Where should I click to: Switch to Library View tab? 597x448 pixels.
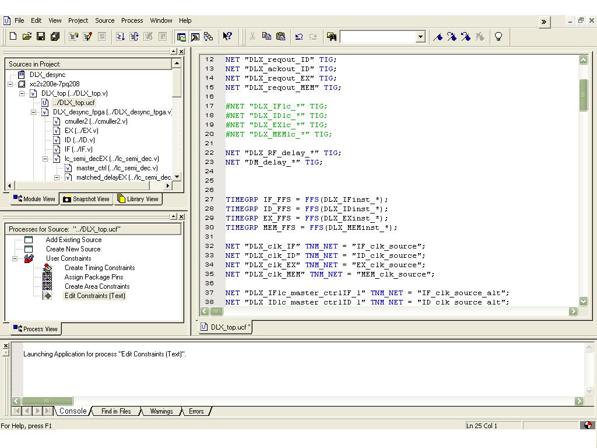[138, 199]
